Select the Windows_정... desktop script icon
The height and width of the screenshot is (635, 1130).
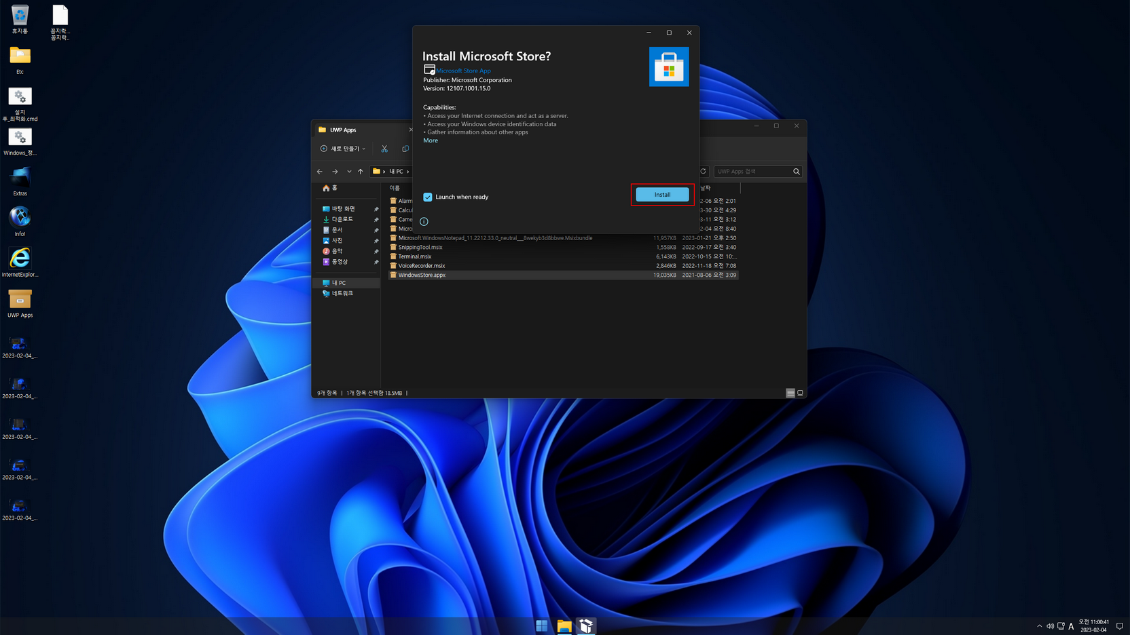[20, 142]
